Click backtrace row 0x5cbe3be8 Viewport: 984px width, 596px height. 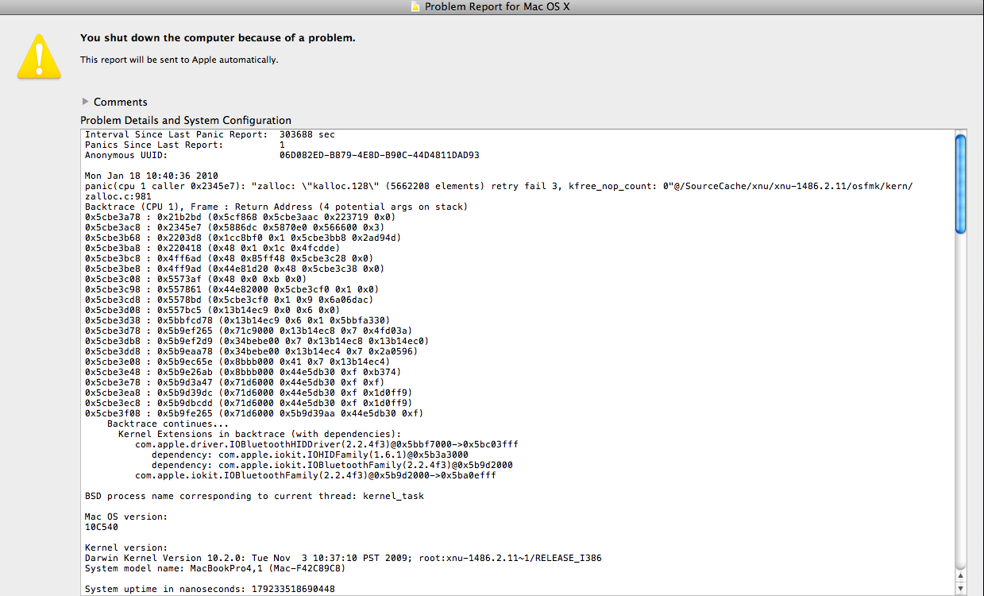click(x=234, y=269)
